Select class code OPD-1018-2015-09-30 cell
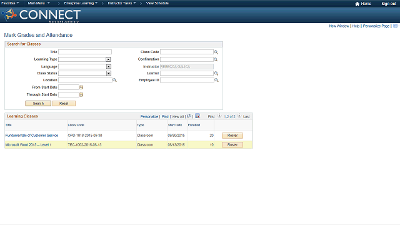 click(x=85, y=136)
